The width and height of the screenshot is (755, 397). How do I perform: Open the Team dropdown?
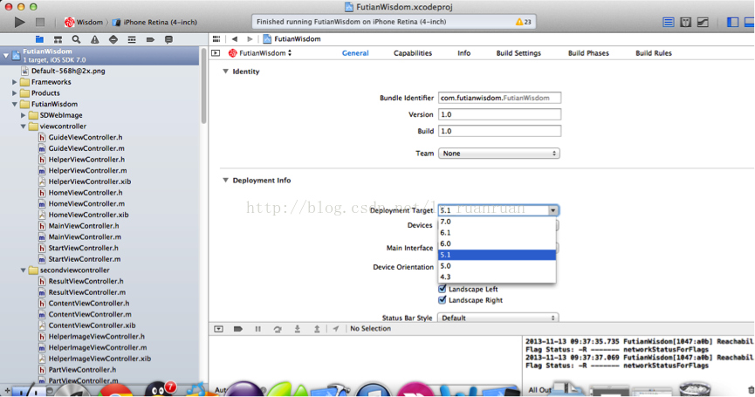coord(499,154)
